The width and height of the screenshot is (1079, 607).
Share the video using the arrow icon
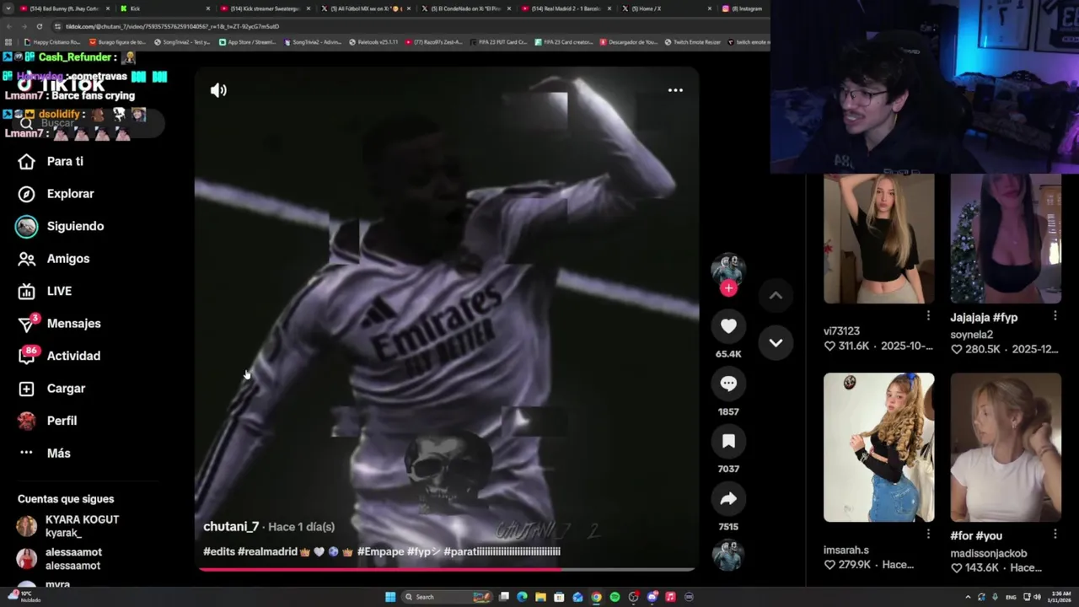click(728, 499)
